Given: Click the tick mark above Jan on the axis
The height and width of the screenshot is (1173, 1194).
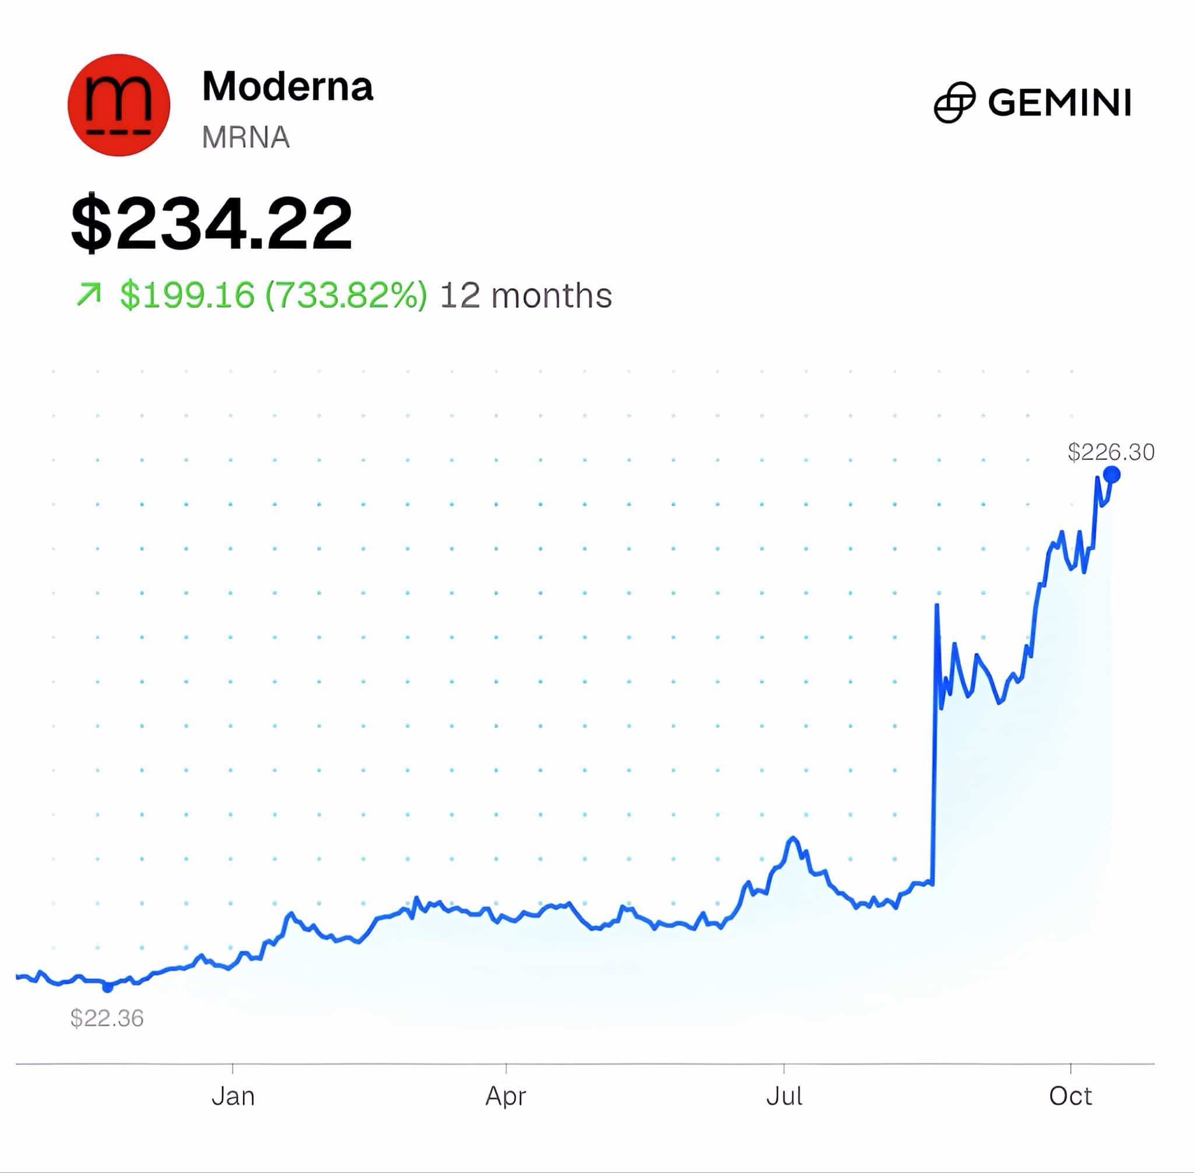Looking at the screenshot, I should tap(233, 1067).
